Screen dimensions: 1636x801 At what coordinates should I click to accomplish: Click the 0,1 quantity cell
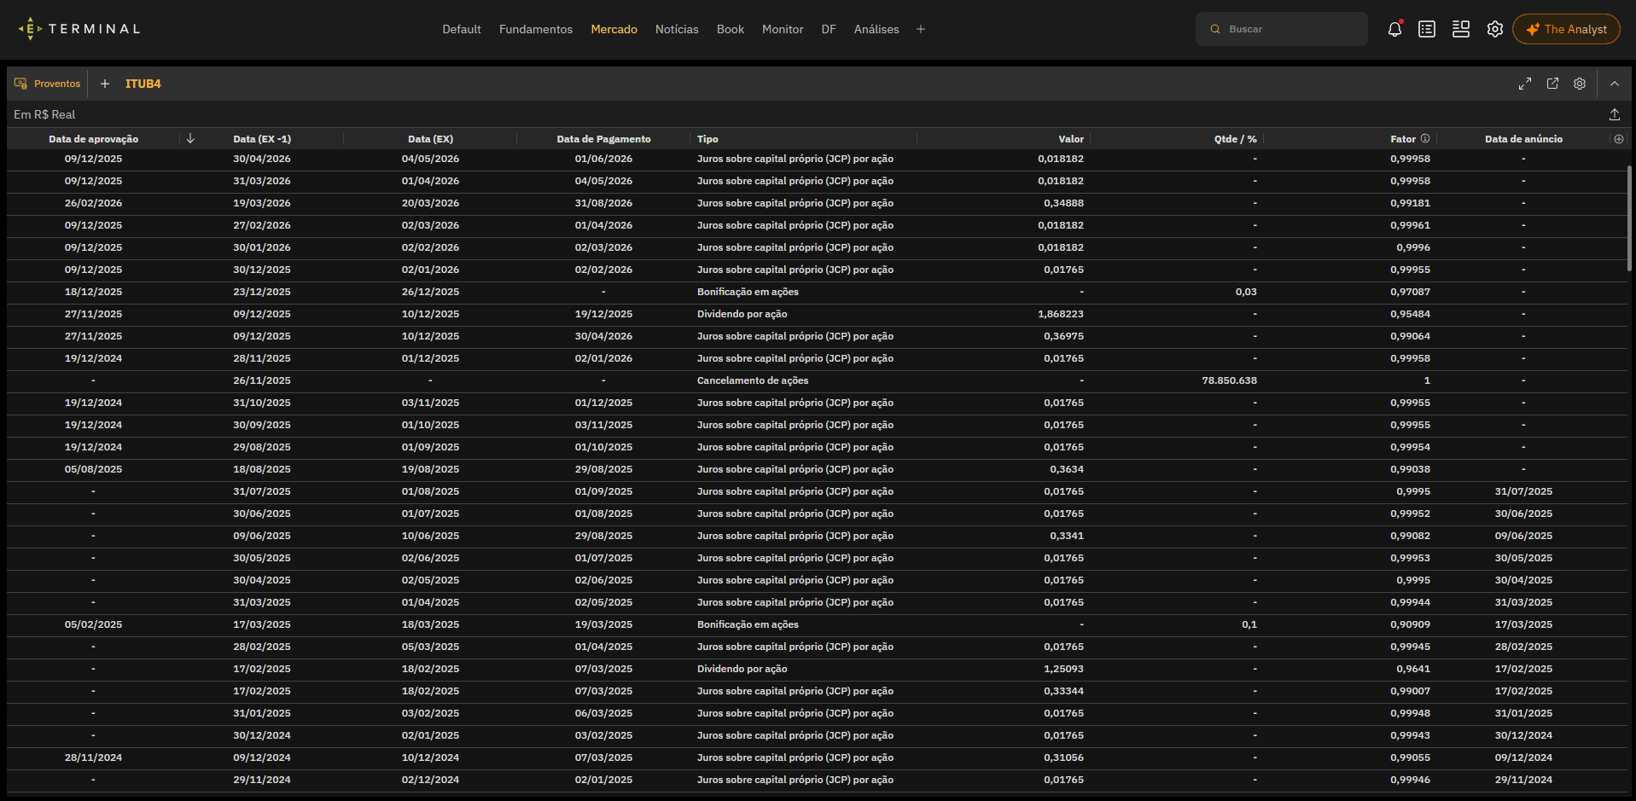pyautogui.click(x=1249, y=624)
